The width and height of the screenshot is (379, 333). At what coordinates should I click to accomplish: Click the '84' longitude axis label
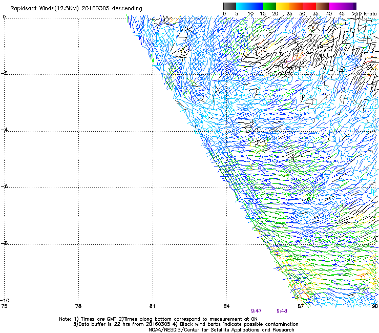pos(226,306)
